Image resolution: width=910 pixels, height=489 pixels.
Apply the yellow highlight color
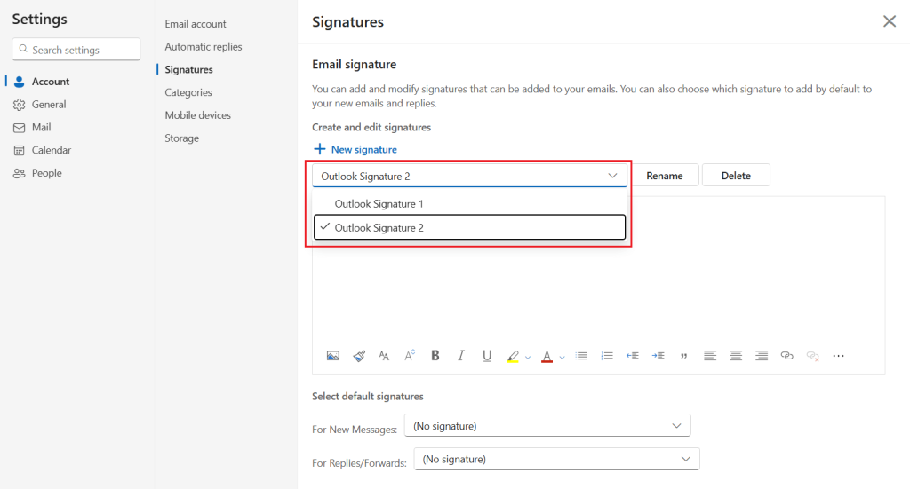tap(513, 356)
